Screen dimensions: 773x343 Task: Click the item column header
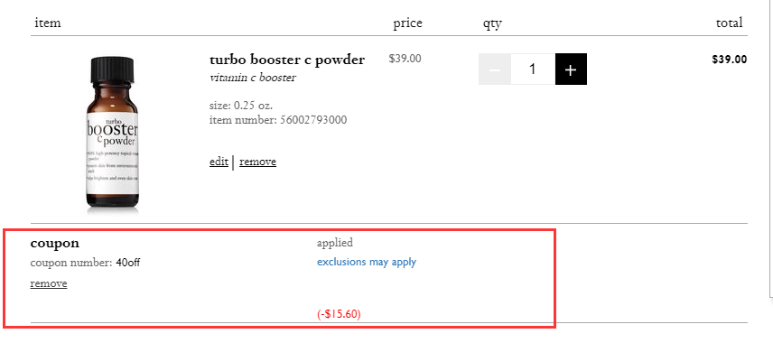coord(48,23)
